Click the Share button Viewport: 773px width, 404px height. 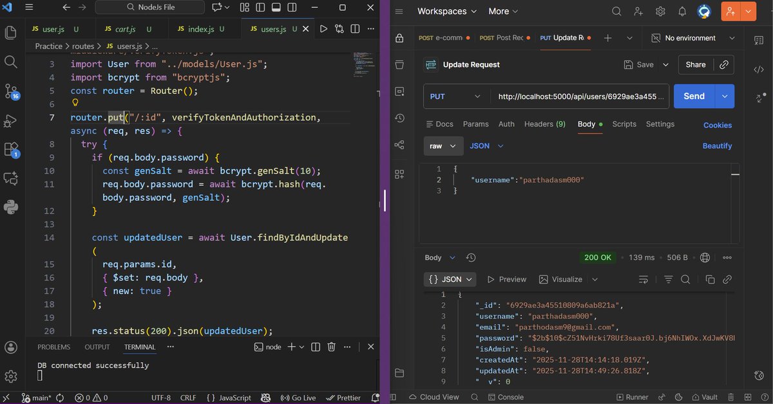tap(696, 64)
